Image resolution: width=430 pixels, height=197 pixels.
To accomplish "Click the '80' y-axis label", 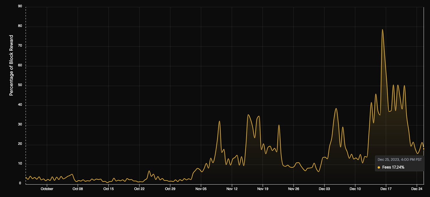I will pos(20,26).
